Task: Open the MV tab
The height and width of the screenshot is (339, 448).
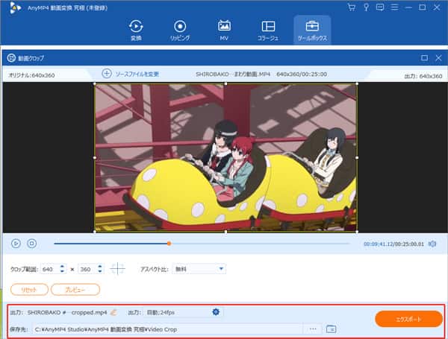Action: coord(224,30)
